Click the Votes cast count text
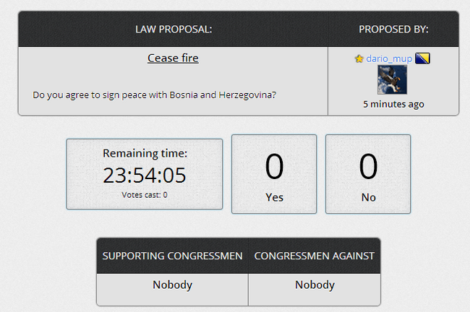 145,194
